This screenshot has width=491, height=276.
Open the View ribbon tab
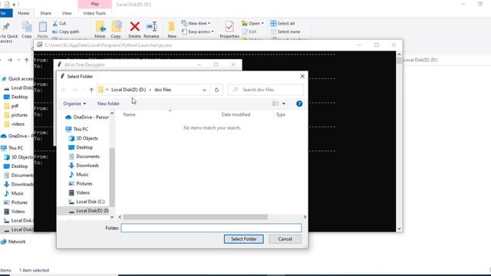(x=67, y=13)
